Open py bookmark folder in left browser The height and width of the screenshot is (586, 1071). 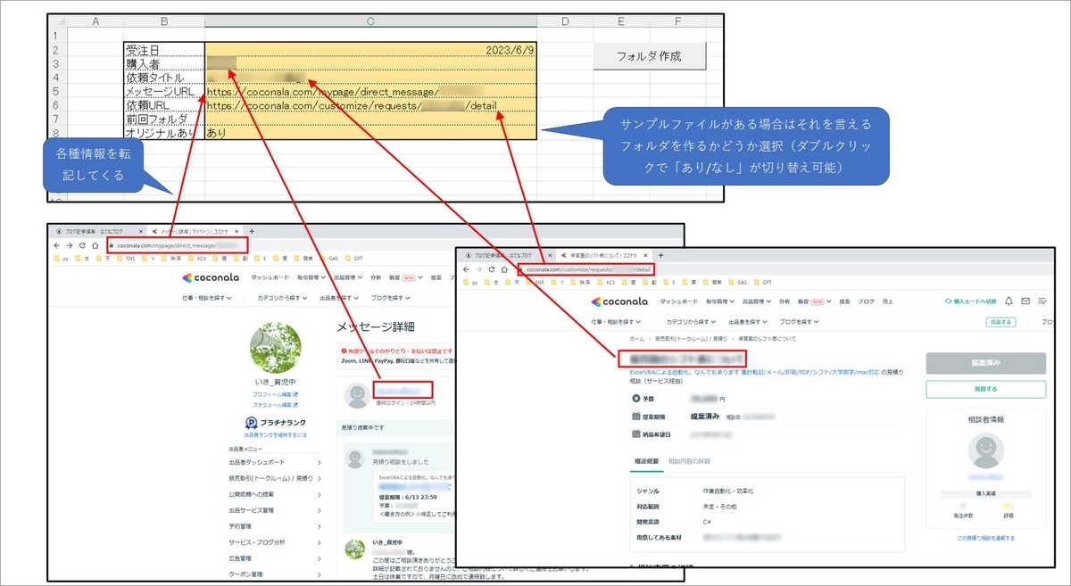(61, 257)
